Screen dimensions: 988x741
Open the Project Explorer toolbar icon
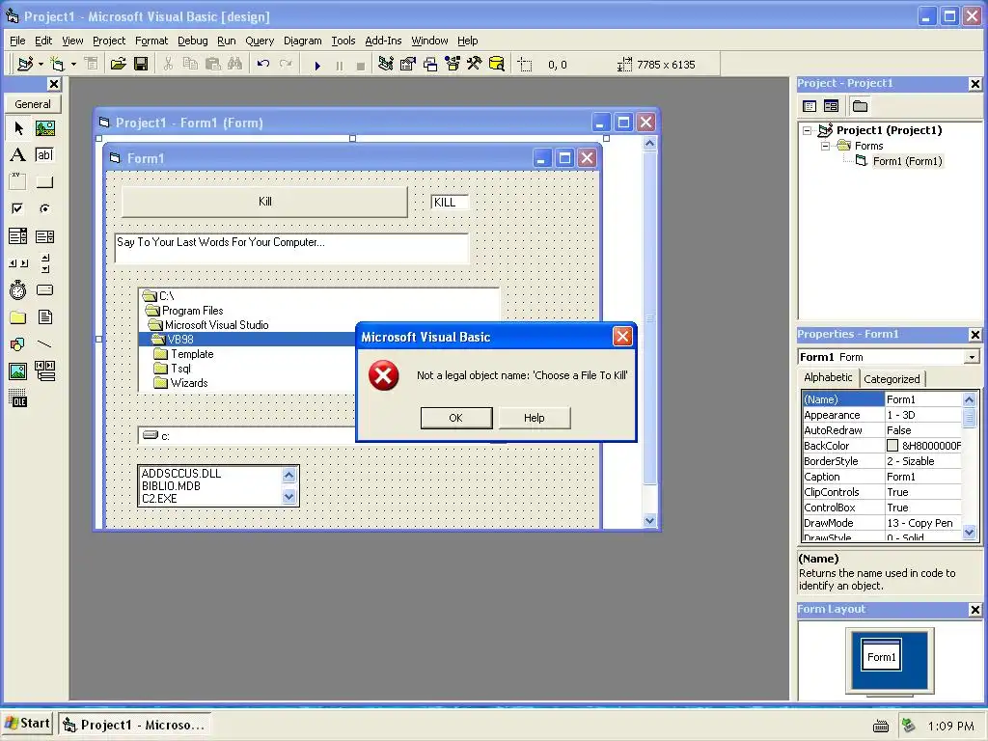[386, 65]
